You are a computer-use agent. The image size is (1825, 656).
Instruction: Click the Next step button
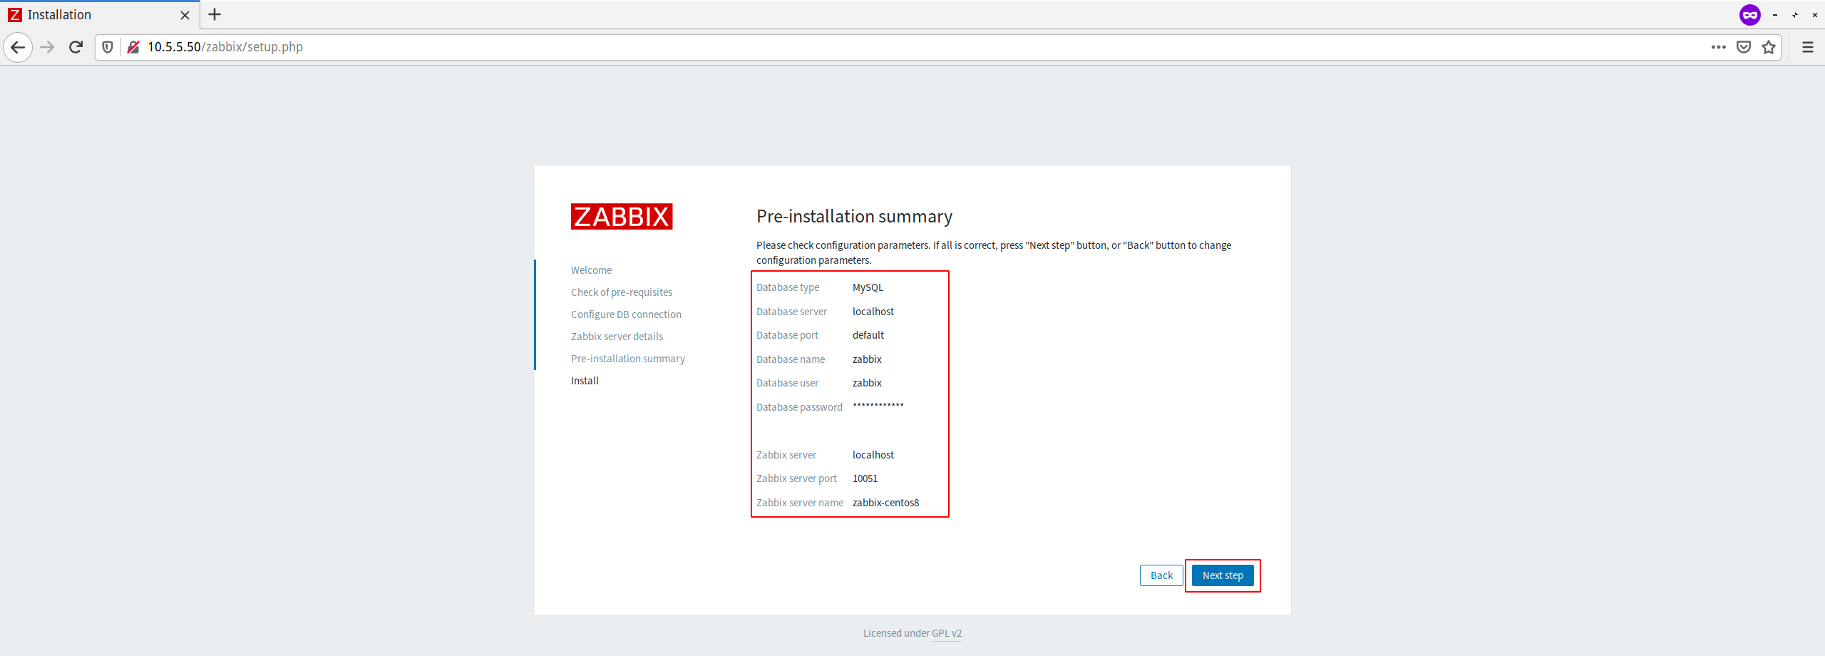1223,575
